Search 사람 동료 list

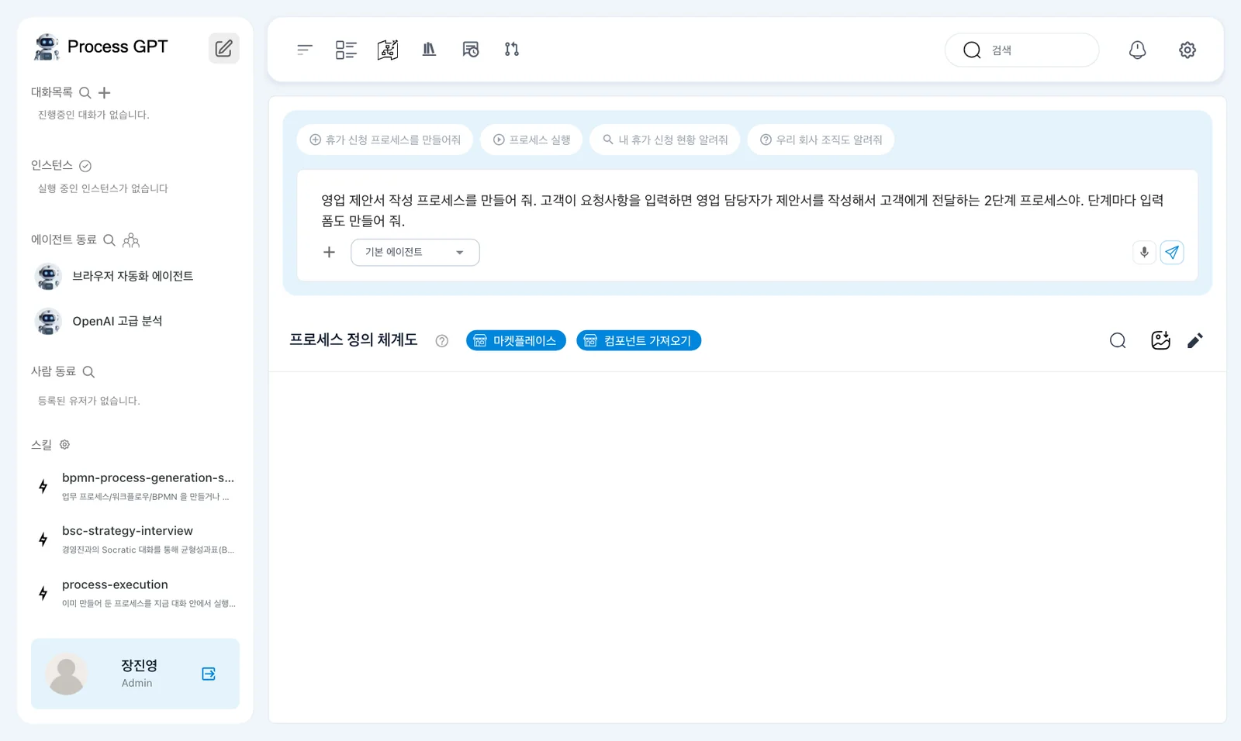point(88,372)
